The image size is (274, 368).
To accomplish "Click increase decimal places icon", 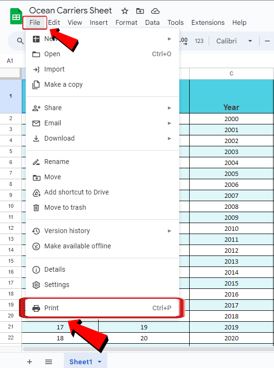I will pos(183,41).
